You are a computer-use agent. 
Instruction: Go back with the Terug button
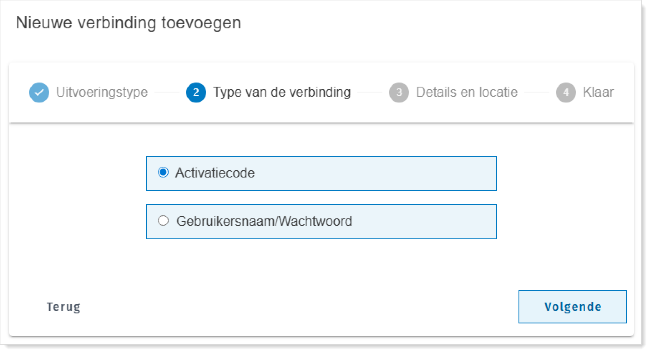click(x=63, y=307)
